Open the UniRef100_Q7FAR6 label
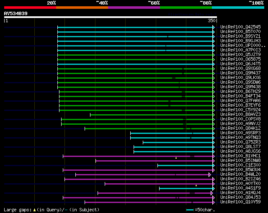The image size is (268, 213). (240, 101)
